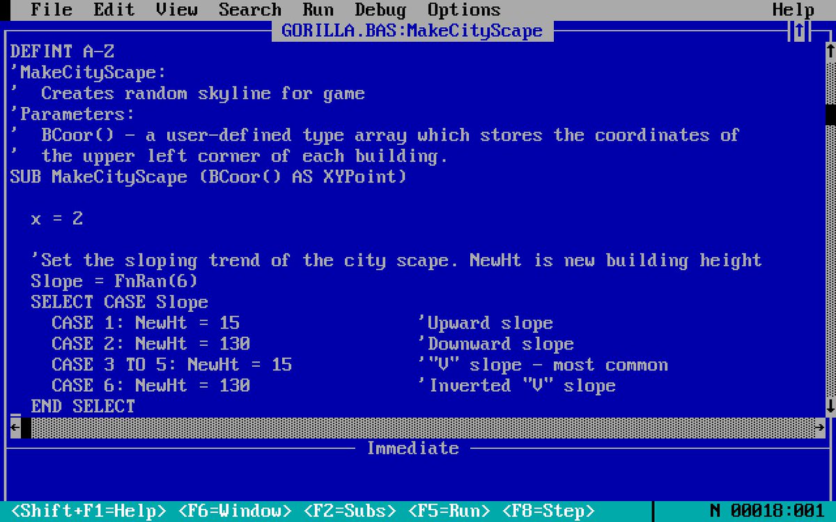The width and height of the screenshot is (836, 522).
Task: Click CASE 3 TO 5: NewHt = 15 statement
Action: point(172,365)
